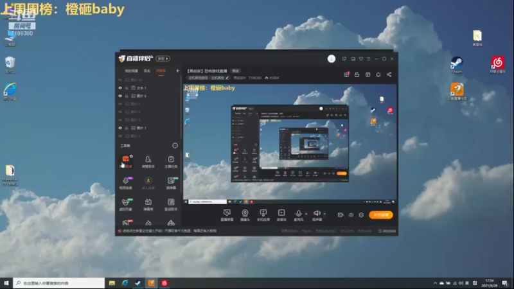
Task: Show the 图片 4 layer
Action: click(x=120, y=112)
